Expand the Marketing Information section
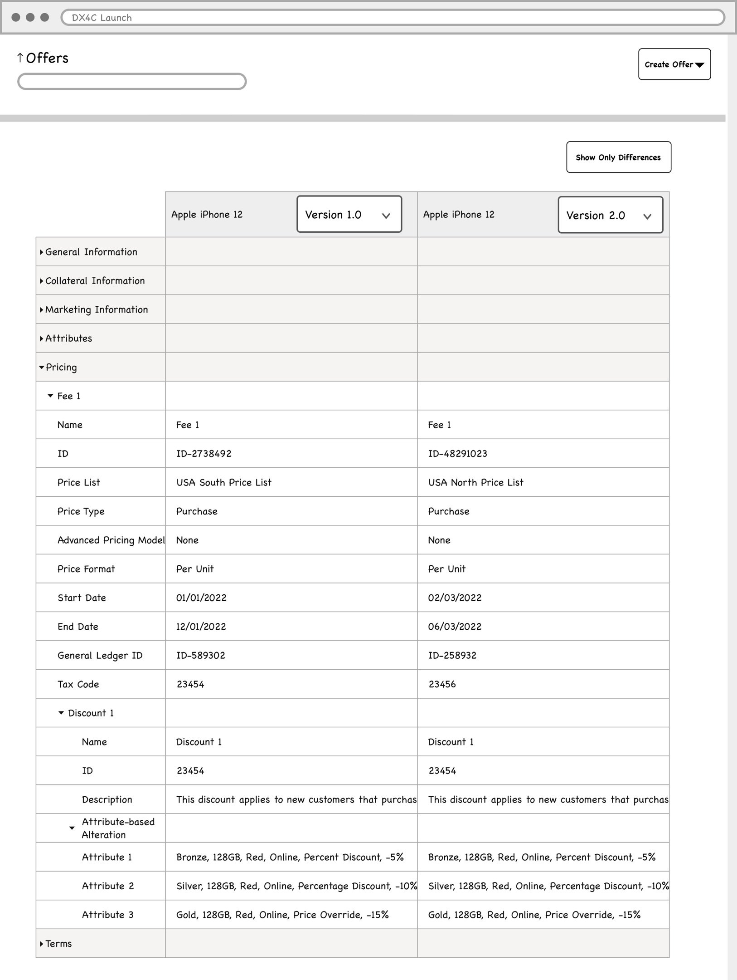This screenshot has width=737, height=980. tap(42, 310)
